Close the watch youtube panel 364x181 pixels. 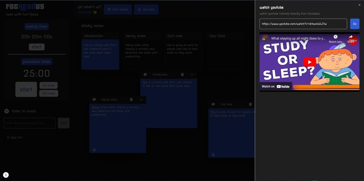359,5
